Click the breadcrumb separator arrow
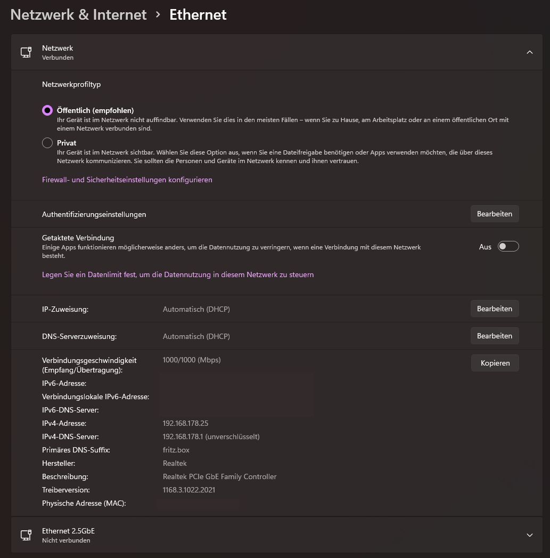 pos(158,15)
